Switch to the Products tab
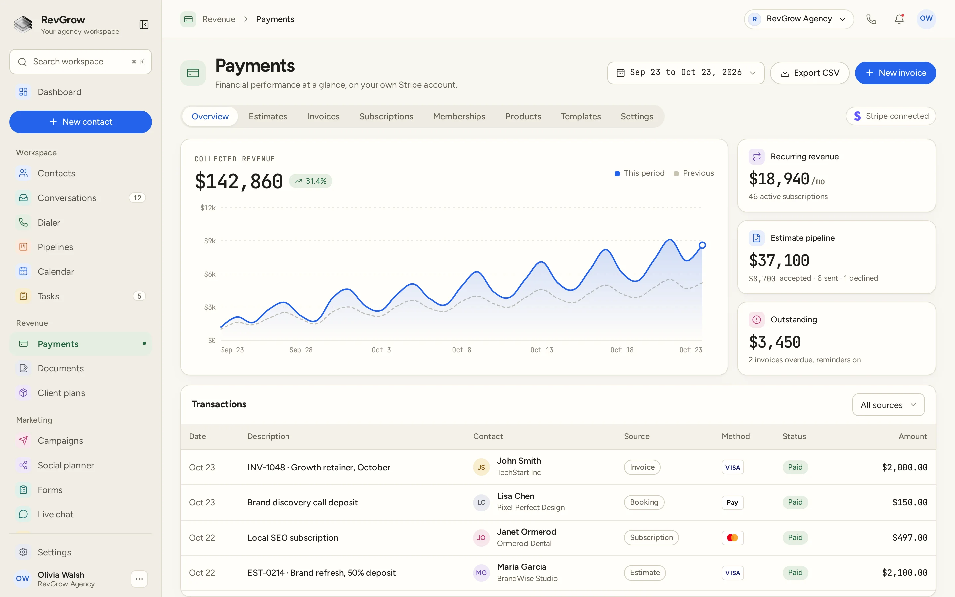 pyautogui.click(x=523, y=116)
